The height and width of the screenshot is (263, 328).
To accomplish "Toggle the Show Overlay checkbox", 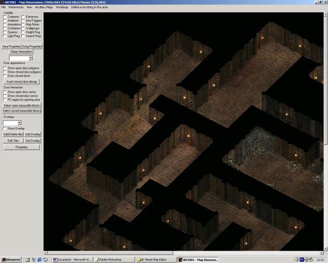I will tap(5, 128).
